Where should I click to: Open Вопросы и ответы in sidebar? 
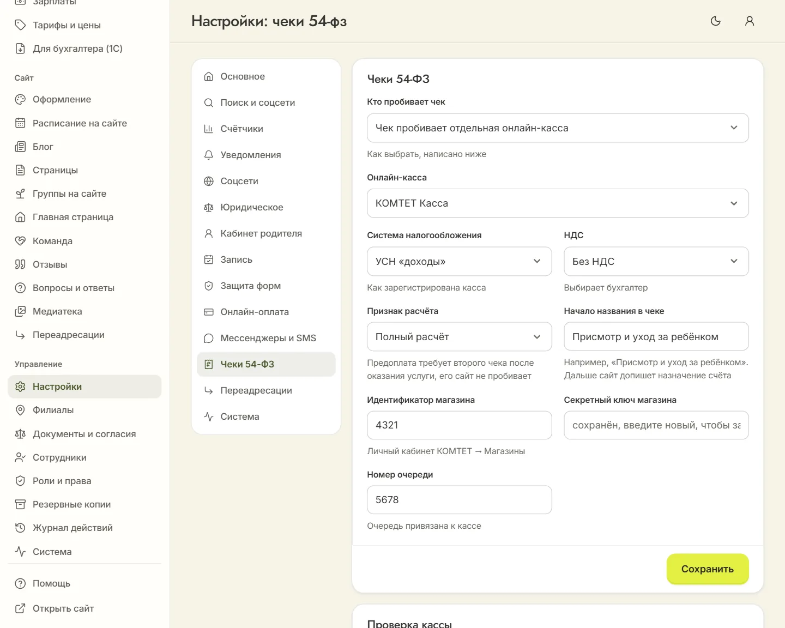click(84, 288)
